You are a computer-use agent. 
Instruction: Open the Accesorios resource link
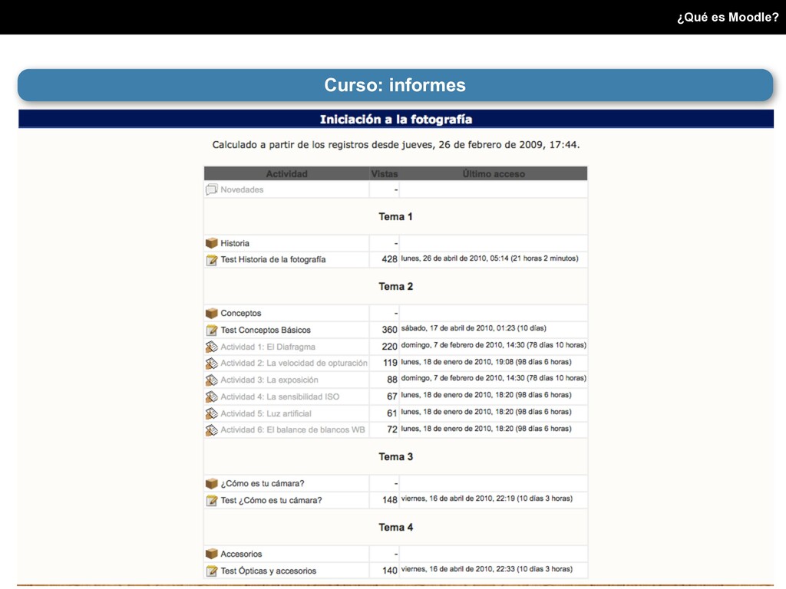tap(241, 554)
